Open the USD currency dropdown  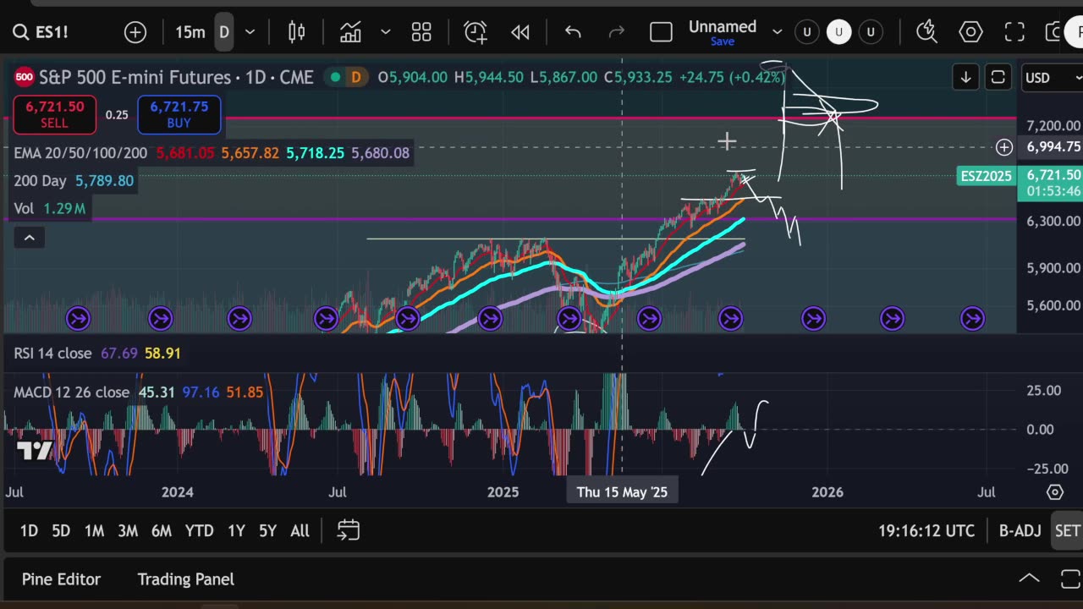[1052, 78]
